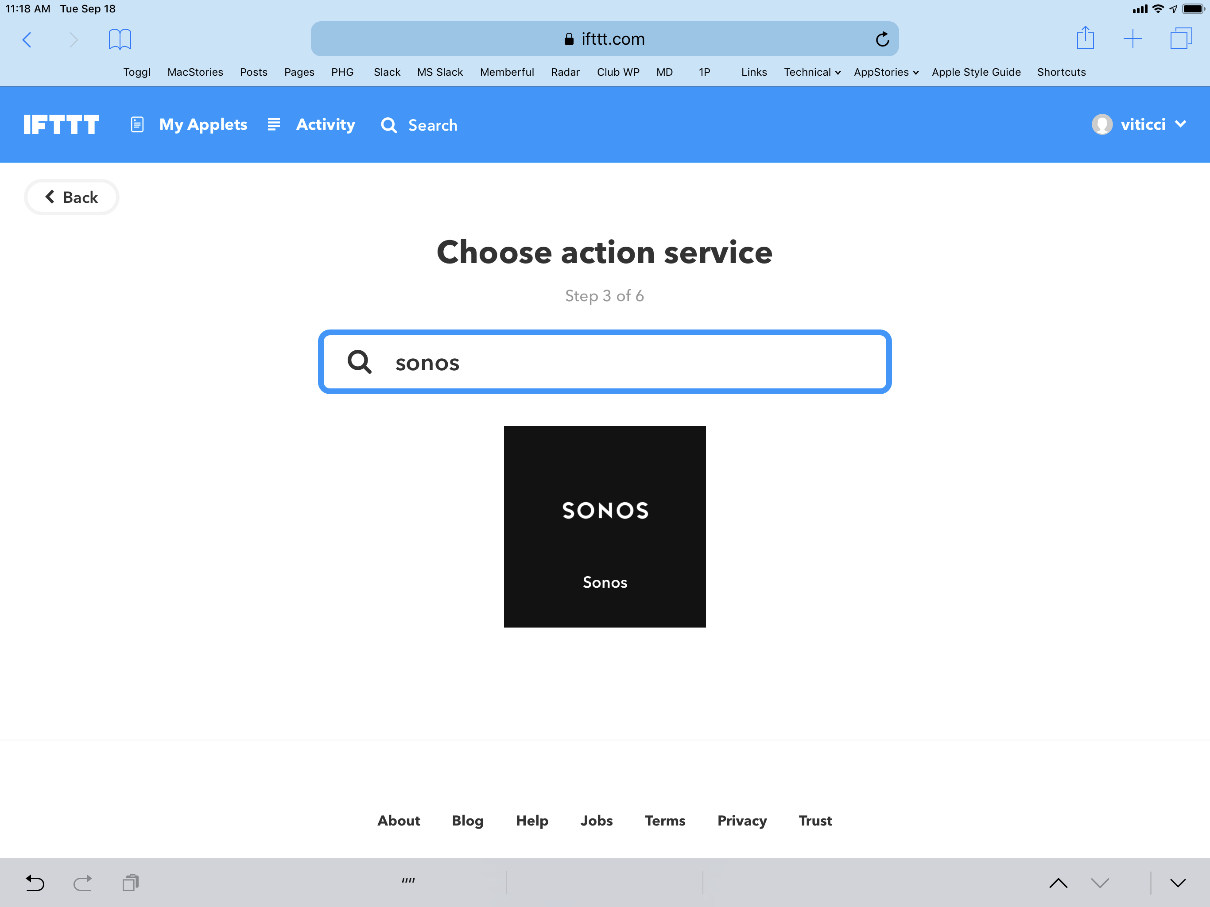Open the MacStories bookmark
This screenshot has width=1210, height=907.
[195, 72]
